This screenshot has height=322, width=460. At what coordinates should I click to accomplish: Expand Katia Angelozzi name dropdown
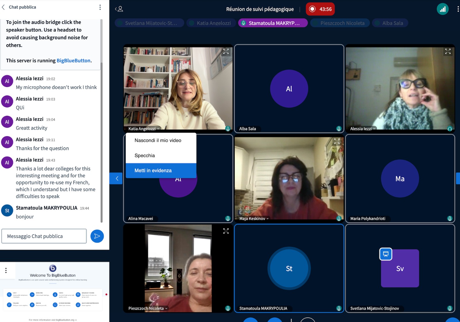[143, 129]
